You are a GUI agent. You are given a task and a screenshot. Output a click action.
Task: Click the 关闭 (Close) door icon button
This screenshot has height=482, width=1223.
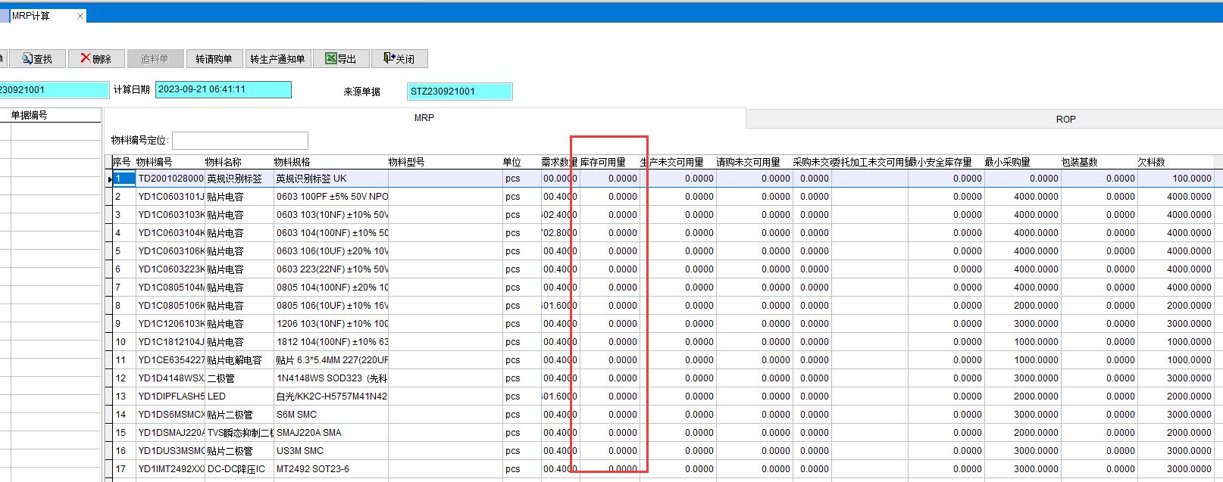[x=399, y=59]
